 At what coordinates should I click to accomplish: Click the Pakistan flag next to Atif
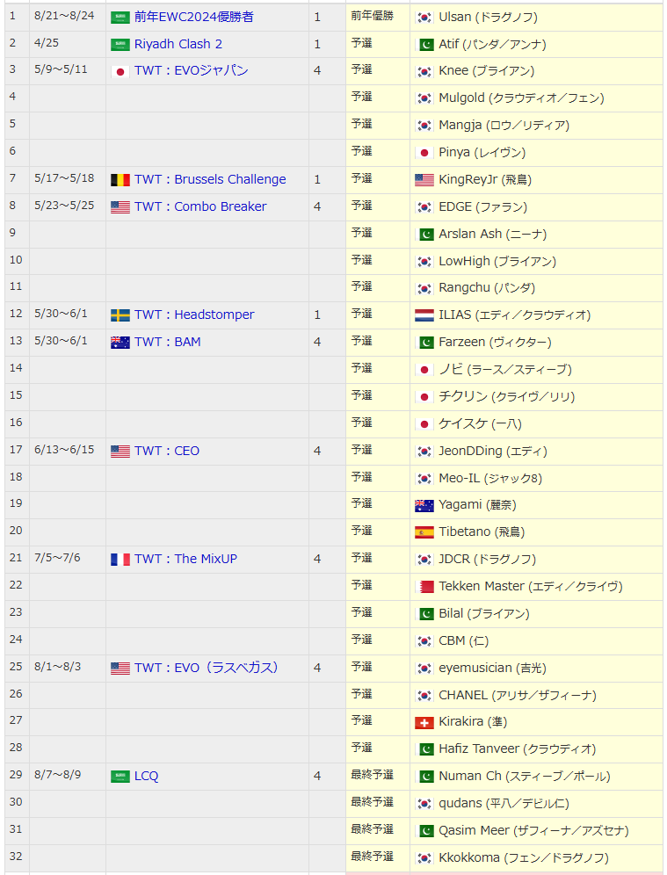(x=424, y=45)
